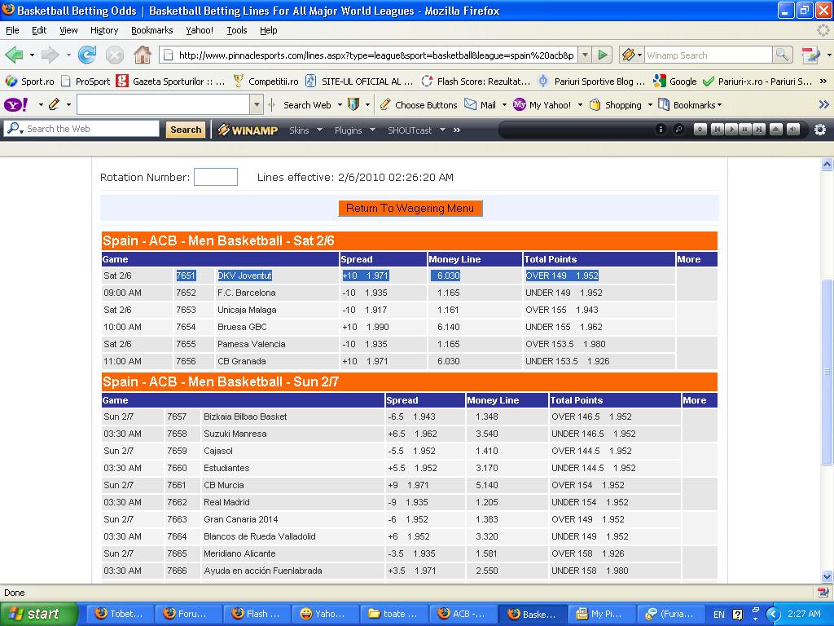834x626 pixels.
Task: Click the Shopping bag toolbar button
Action: pos(616,105)
